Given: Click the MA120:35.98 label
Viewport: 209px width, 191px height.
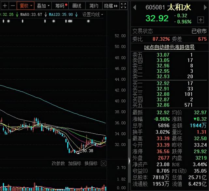Looking at the screenshot, I should (61, 14).
